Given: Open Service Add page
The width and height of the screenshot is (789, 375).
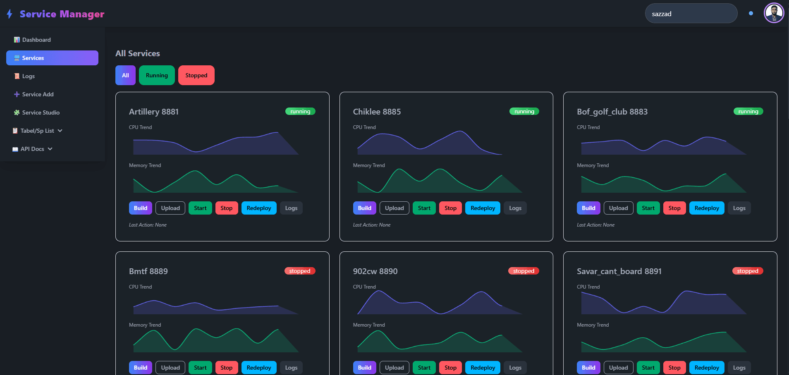Looking at the screenshot, I should (52, 94).
